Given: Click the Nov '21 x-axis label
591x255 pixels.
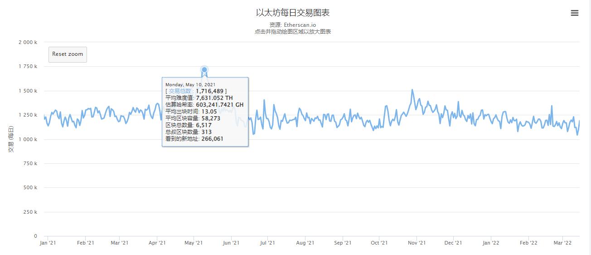Looking at the screenshot, I should click(x=417, y=243).
